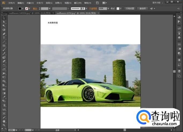Open the Color panel icon
Image resolution: width=183 pixels, height=132 pixels.
pyautogui.click(x=179, y=18)
